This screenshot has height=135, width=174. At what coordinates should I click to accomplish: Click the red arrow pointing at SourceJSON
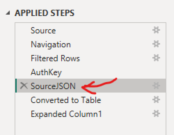(x=98, y=86)
